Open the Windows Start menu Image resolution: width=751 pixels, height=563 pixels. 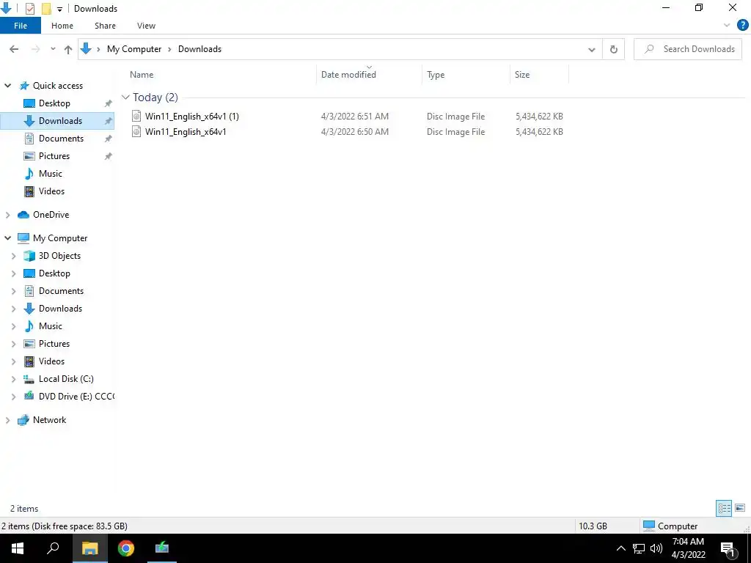coord(18,548)
